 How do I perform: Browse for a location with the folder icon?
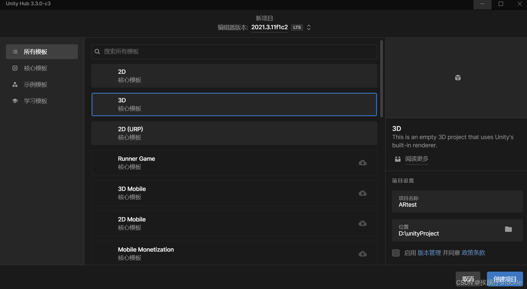pos(508,229)
